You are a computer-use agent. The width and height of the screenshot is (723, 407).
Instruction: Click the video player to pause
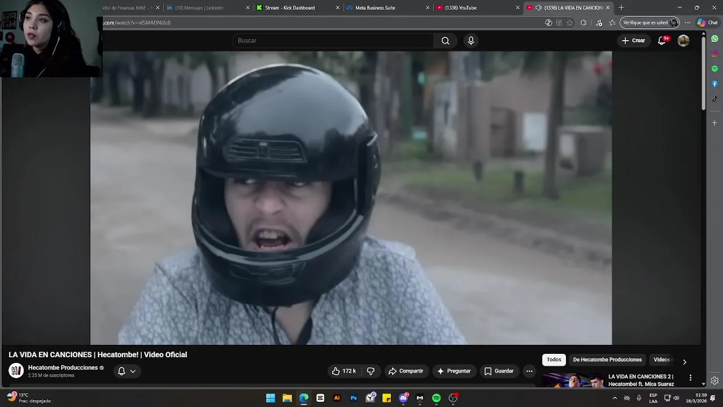[x=351, y=198]
